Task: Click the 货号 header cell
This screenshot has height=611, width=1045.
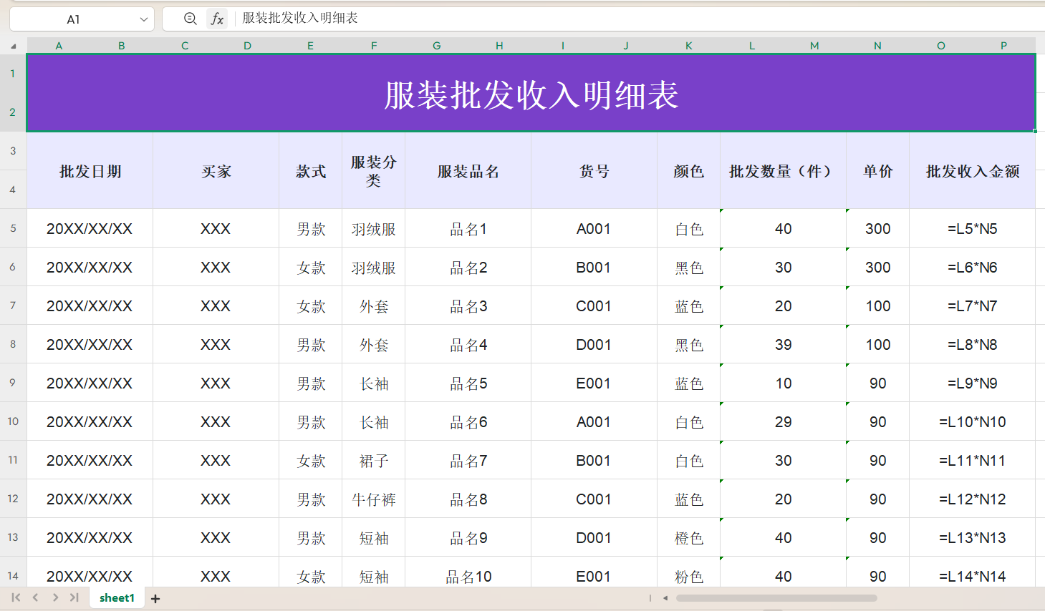Action: 594,171
